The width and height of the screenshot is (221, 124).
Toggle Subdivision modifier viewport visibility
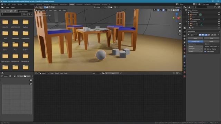[x=203, y=35]
